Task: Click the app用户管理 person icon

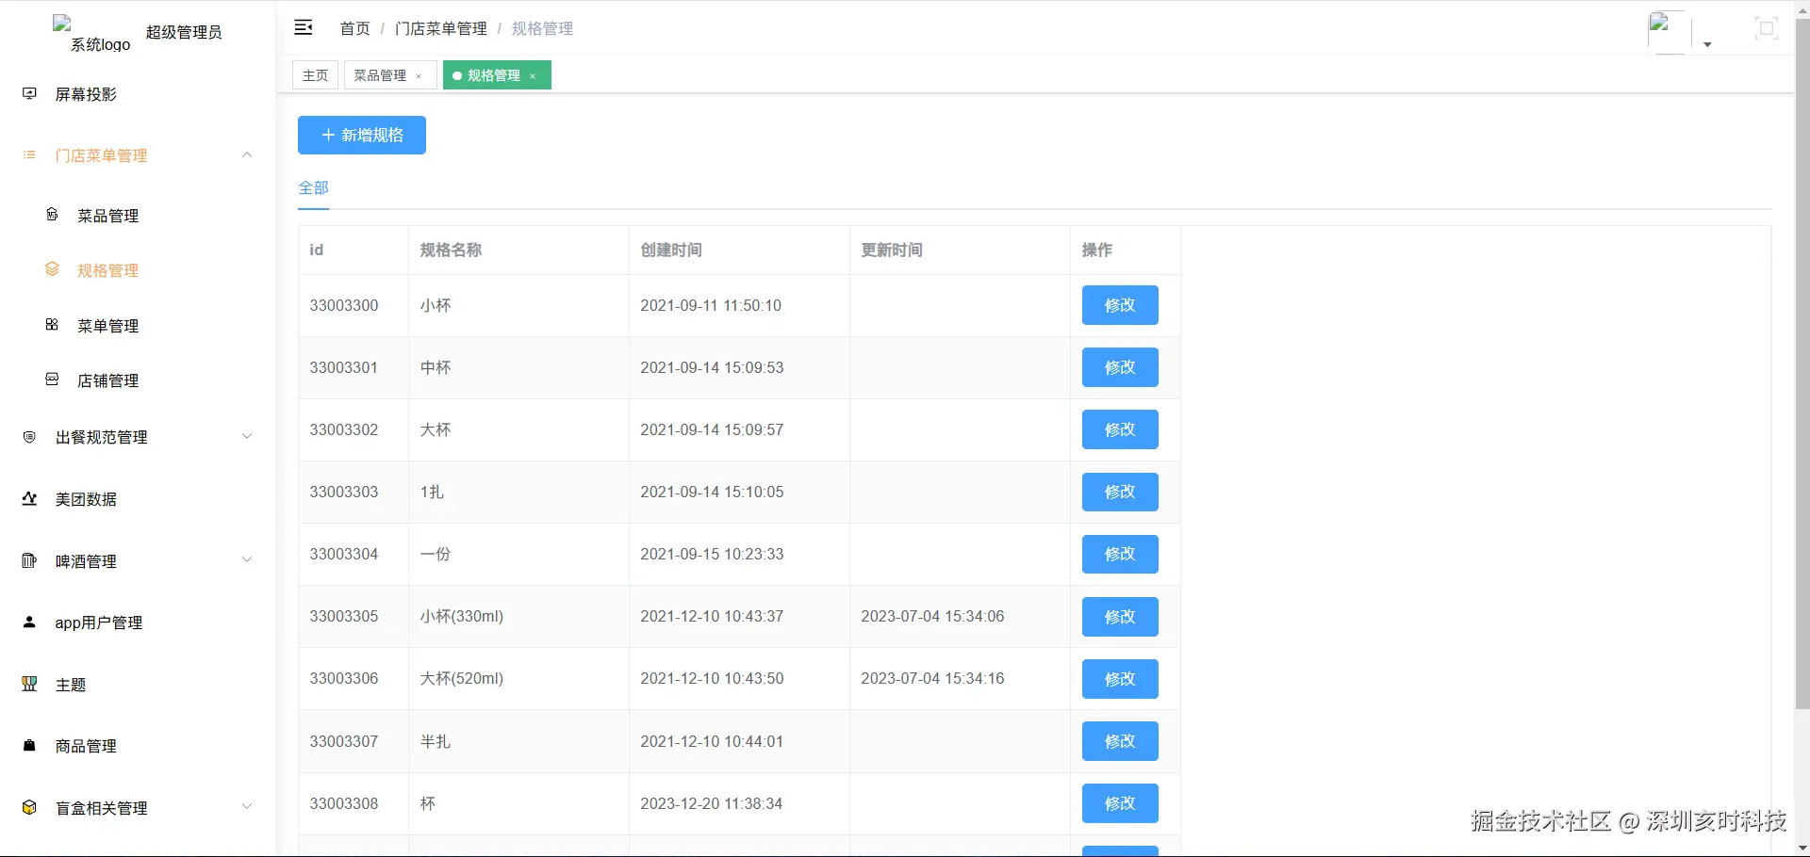Action: pyautogui.click(x=29, y=622)
